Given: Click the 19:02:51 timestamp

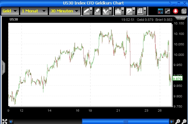Looking at the screenshot, I should coord(128,20).
